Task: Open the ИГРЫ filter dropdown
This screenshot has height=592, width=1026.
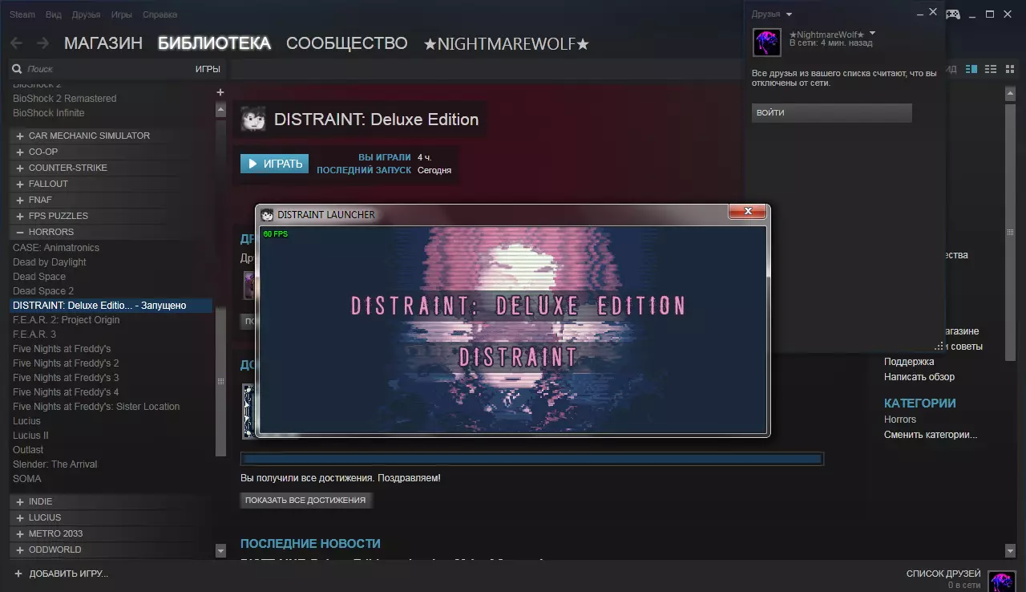Action: click(x=208, y=69)
